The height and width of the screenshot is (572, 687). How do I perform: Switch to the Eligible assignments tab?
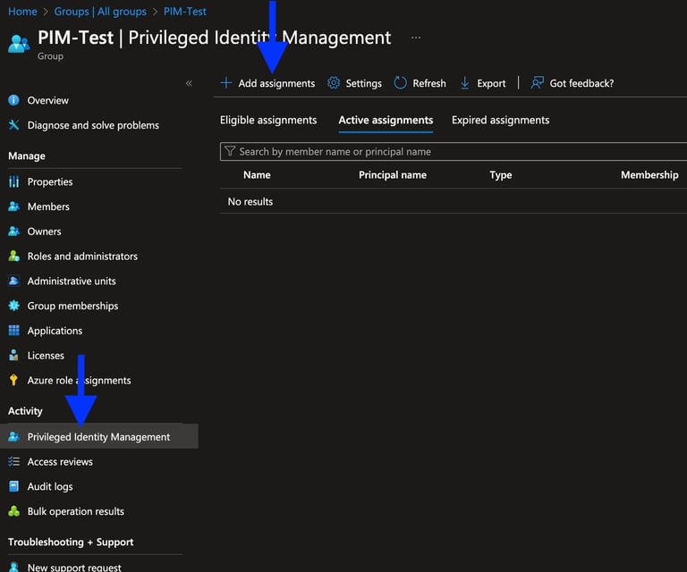[268, 121]
